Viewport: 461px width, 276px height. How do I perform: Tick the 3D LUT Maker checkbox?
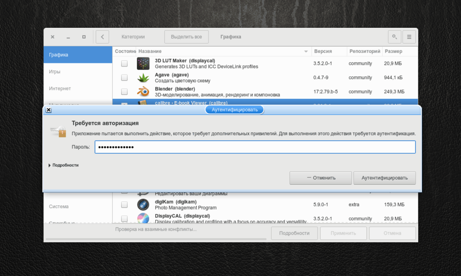tap(124, 63)
